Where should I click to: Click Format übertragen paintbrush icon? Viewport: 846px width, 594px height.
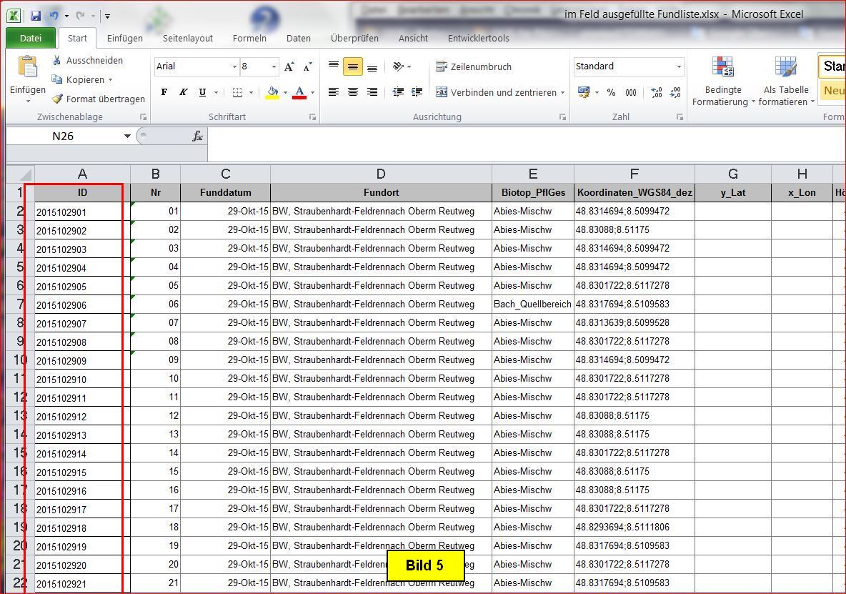tap(57, 99)
